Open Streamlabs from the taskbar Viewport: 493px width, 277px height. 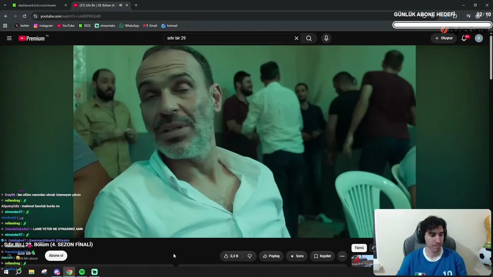94,272
